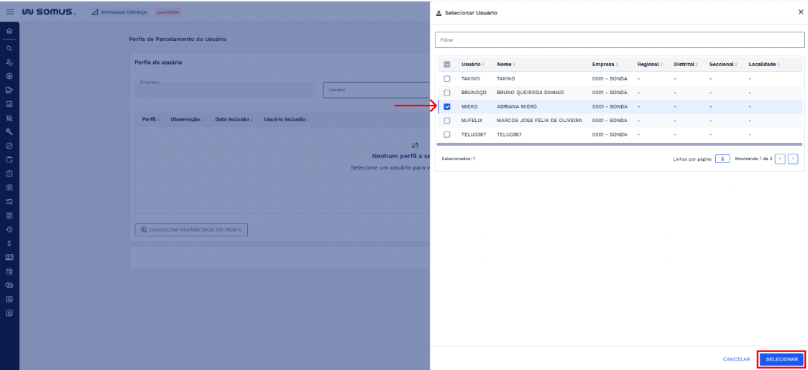Image resolution: width=808 pixels, height=370 pixels.
Task: Click the Workspace Cobrança icon chip
Action: click(x=119, y=11)
